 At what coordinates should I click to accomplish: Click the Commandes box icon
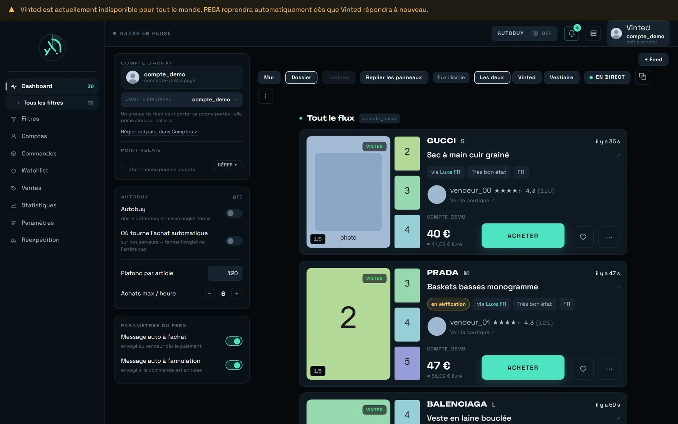[13, 153]
